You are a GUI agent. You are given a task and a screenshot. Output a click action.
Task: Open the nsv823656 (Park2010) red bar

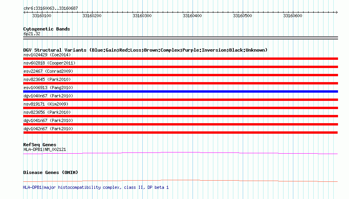180,116
